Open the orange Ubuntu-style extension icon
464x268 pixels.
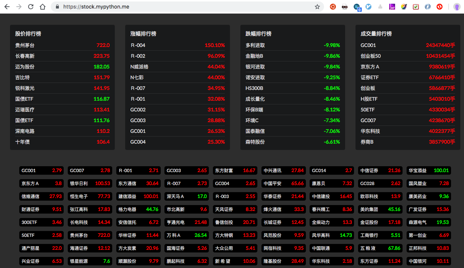[x=333, y=7]
